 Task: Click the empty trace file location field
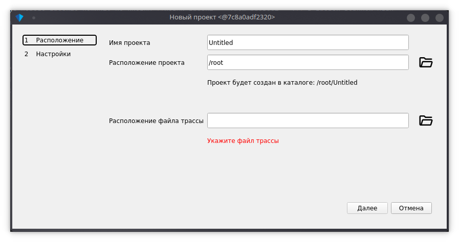coord(308,121)
